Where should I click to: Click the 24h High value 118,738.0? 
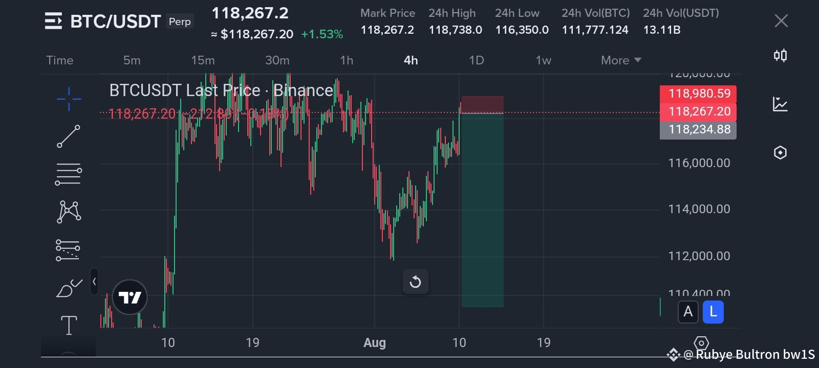point(456,30)
